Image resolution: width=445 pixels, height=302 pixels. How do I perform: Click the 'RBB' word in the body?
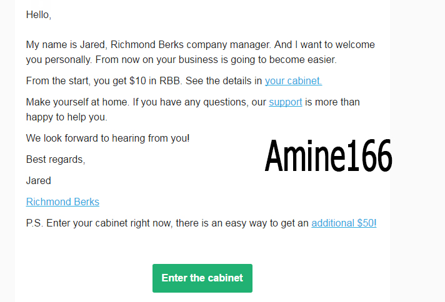tap(170, 81)
